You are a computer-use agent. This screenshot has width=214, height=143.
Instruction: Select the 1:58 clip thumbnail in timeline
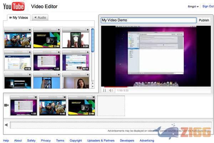click(24, 107)
